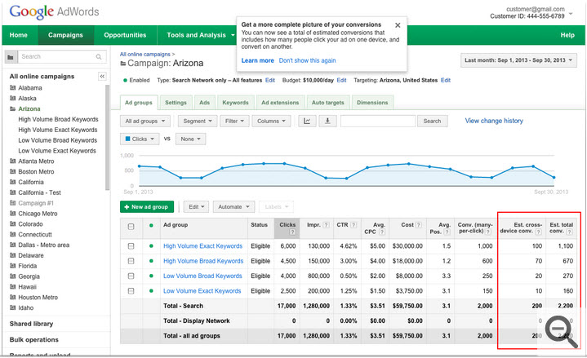Screen dimensions: 587x358
Task: Switch to the Dimensions tab
Action: point(372,103)
